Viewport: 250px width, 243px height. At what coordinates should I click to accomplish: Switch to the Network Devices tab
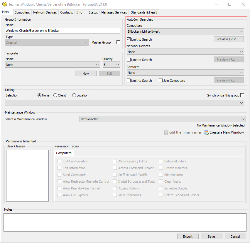point(45,12)
